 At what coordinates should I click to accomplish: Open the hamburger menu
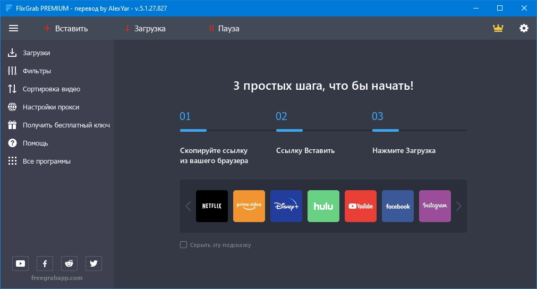13,28
